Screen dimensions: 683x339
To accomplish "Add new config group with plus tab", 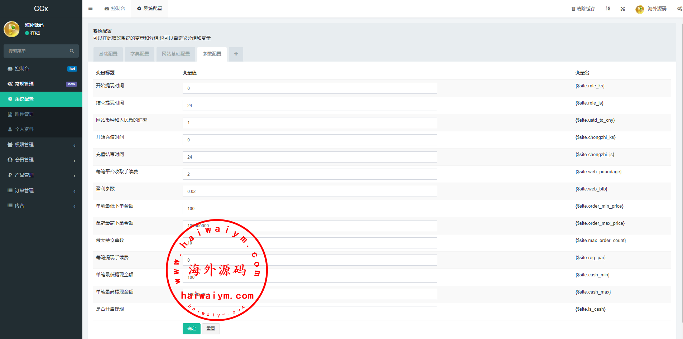I will (x=236, y=54).
